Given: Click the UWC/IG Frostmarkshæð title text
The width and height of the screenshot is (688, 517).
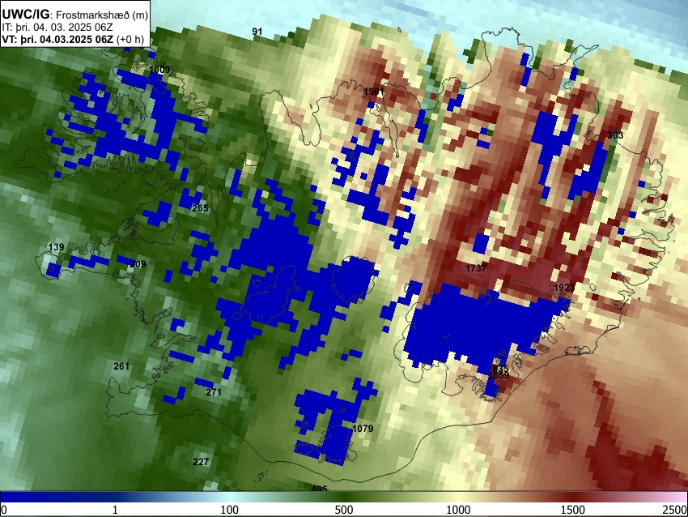Looking at the screenshot, I should click(75, 15).
